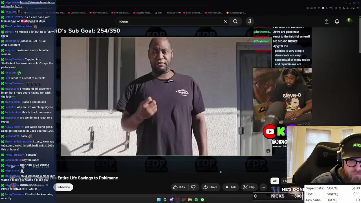361x203 pixels.
Task: Open 'r/LinusTechTips re...' bookmark
Action: point(235,13)
